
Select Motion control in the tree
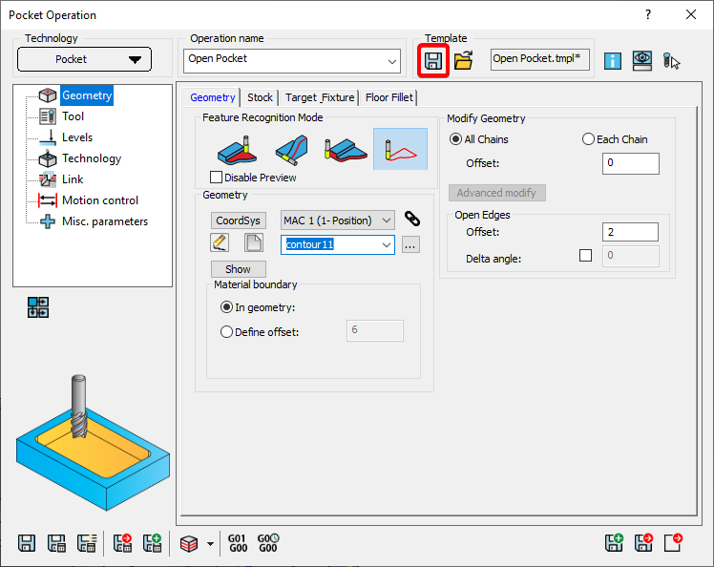pos(99,200)
